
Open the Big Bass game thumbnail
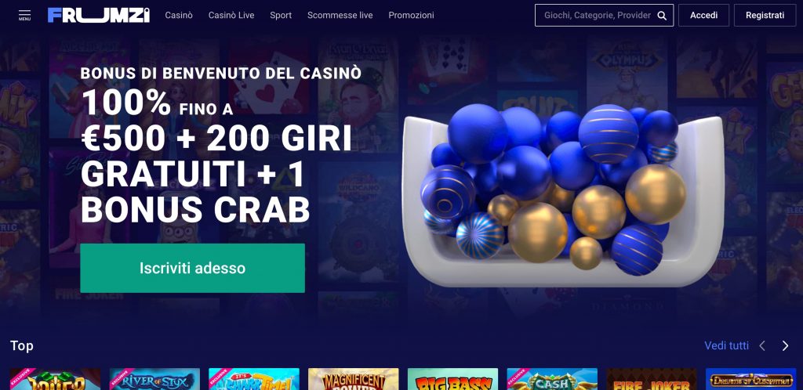452,379
